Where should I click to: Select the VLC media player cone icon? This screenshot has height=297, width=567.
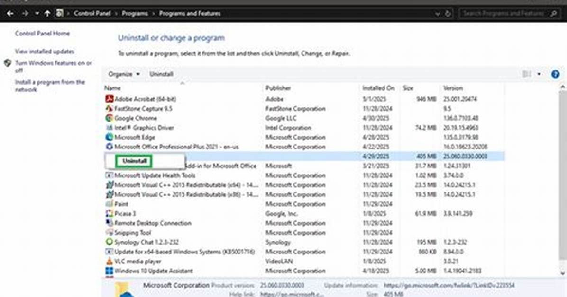pos(109,261)
